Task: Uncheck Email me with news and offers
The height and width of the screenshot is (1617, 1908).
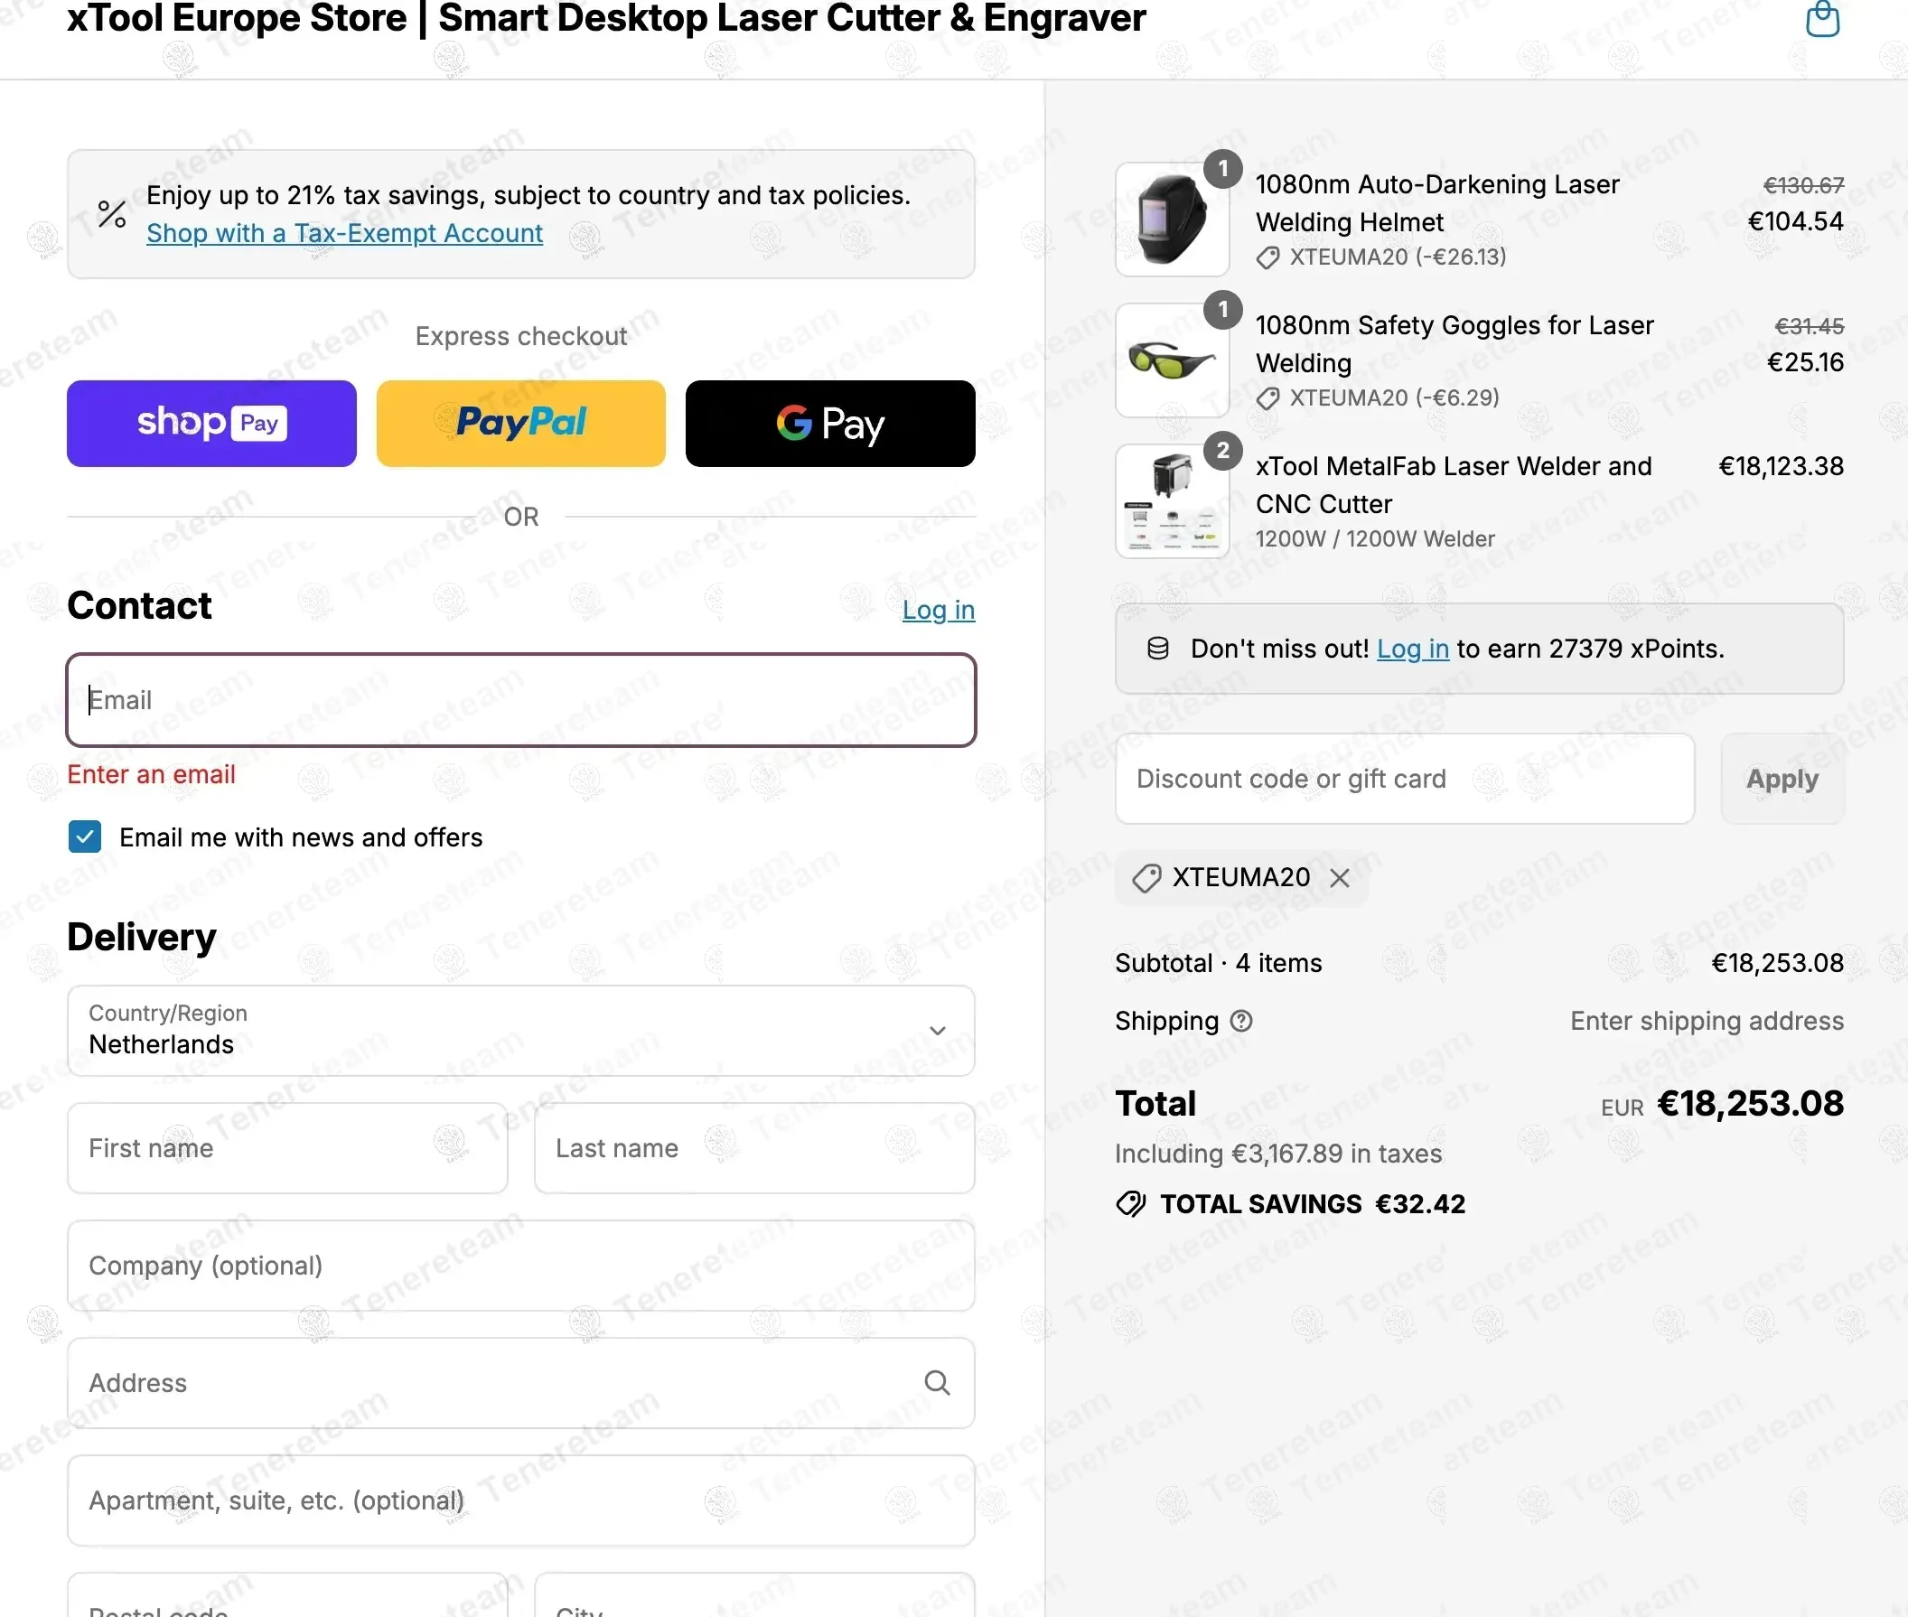Action: coord(85,837)
